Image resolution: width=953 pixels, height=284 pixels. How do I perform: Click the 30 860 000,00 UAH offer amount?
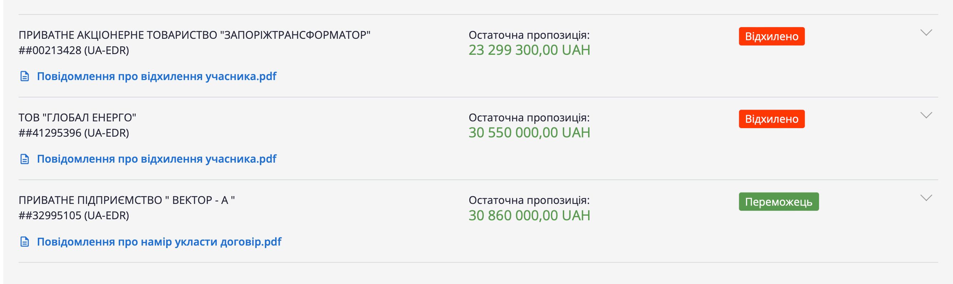(529, 216)
